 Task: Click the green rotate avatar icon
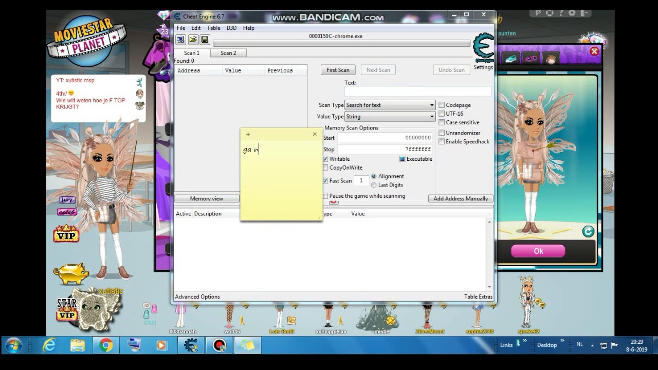pos(588,231)
